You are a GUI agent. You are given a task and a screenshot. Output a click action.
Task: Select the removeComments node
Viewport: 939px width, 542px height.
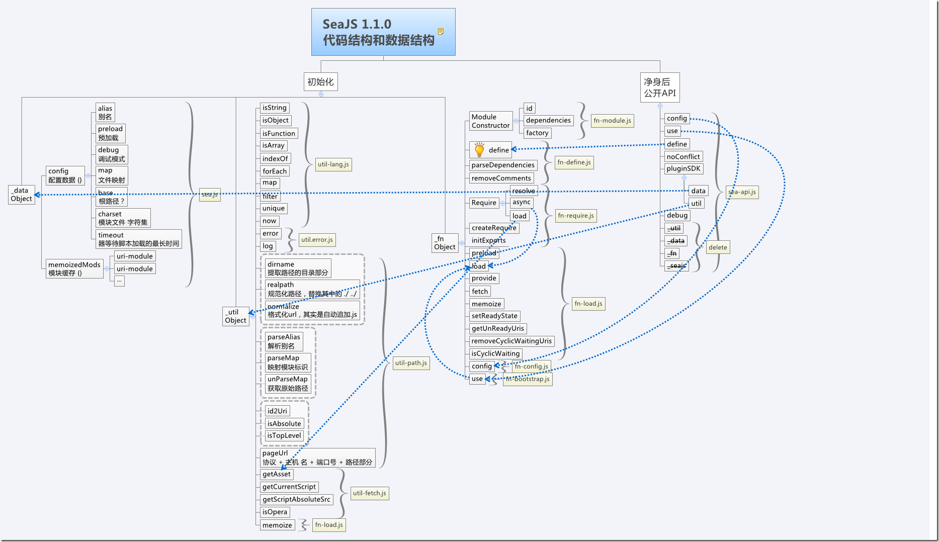point(501,178)
